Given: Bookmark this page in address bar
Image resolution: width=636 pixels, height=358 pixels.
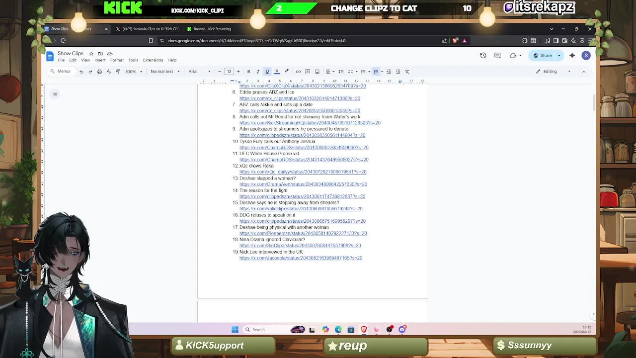Looking at the screenshot, I should [151, 41].
